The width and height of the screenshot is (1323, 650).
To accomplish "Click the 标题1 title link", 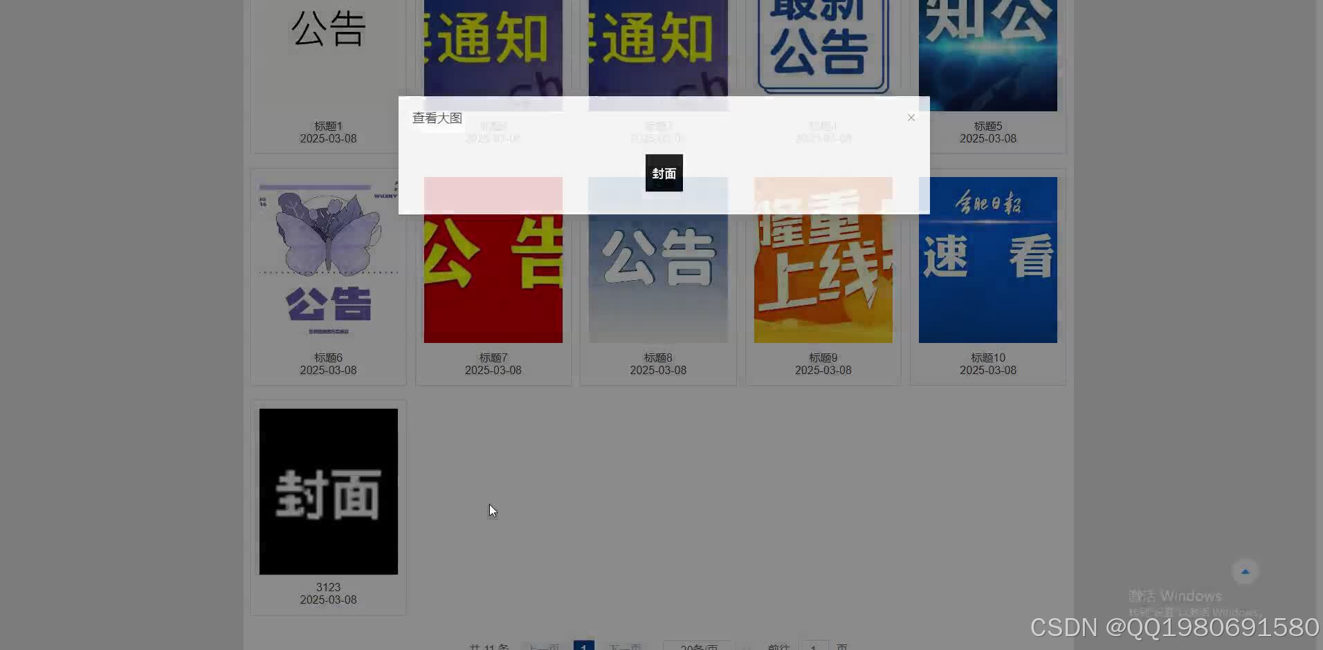I will point(328,126).
